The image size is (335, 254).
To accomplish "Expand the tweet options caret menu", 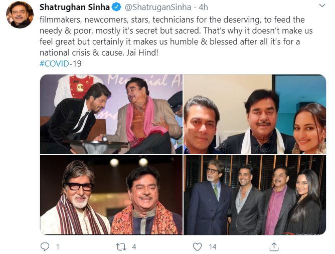I will [321, 6].
